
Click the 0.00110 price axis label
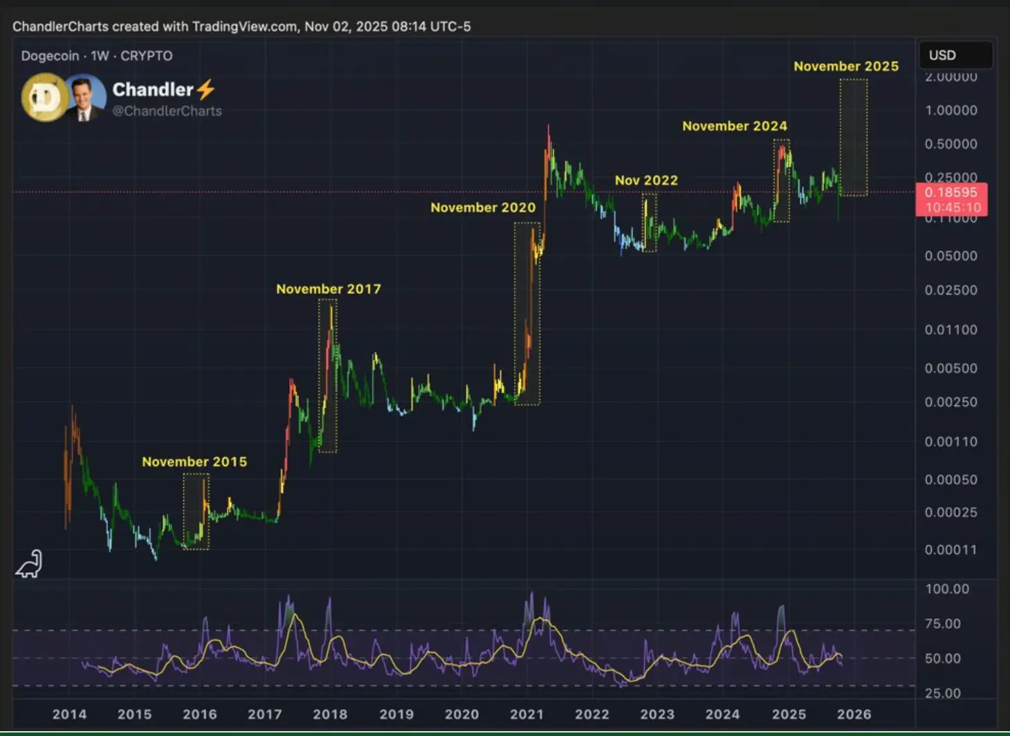coord(951,441)
